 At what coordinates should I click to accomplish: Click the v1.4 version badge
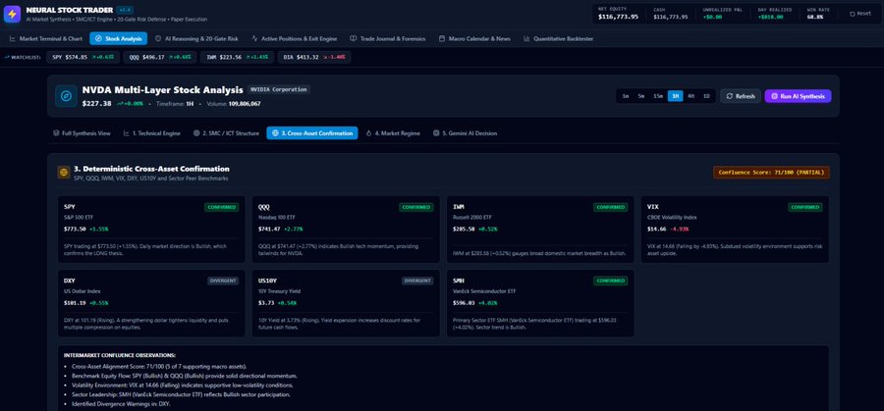[125, 10]
